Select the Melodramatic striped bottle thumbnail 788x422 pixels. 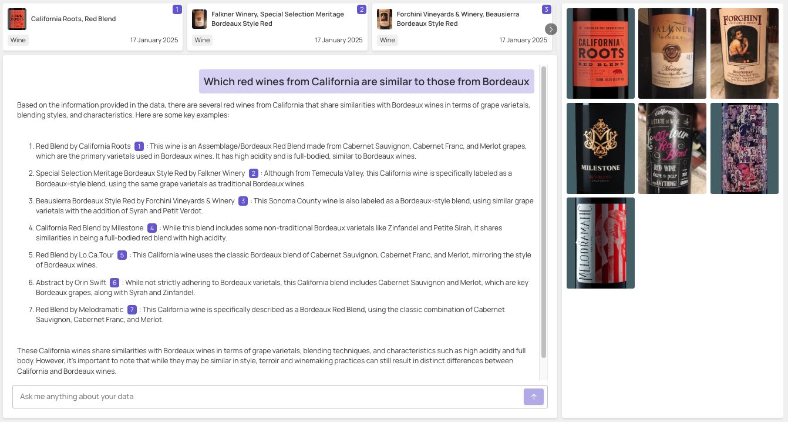pos(600,243)
